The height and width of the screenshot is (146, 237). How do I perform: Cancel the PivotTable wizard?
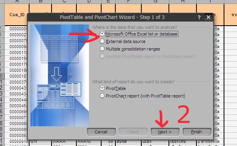(101, 132)
